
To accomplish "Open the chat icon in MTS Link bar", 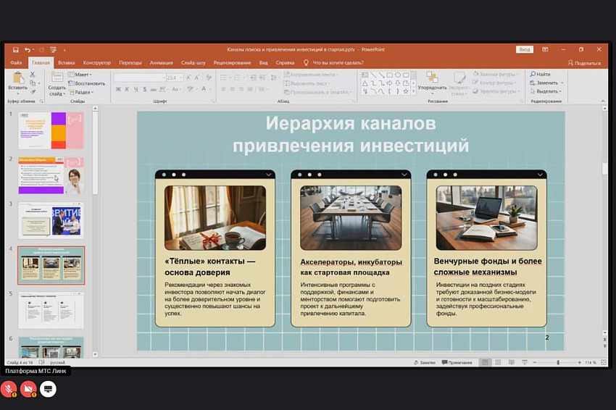I will [49, 389].
